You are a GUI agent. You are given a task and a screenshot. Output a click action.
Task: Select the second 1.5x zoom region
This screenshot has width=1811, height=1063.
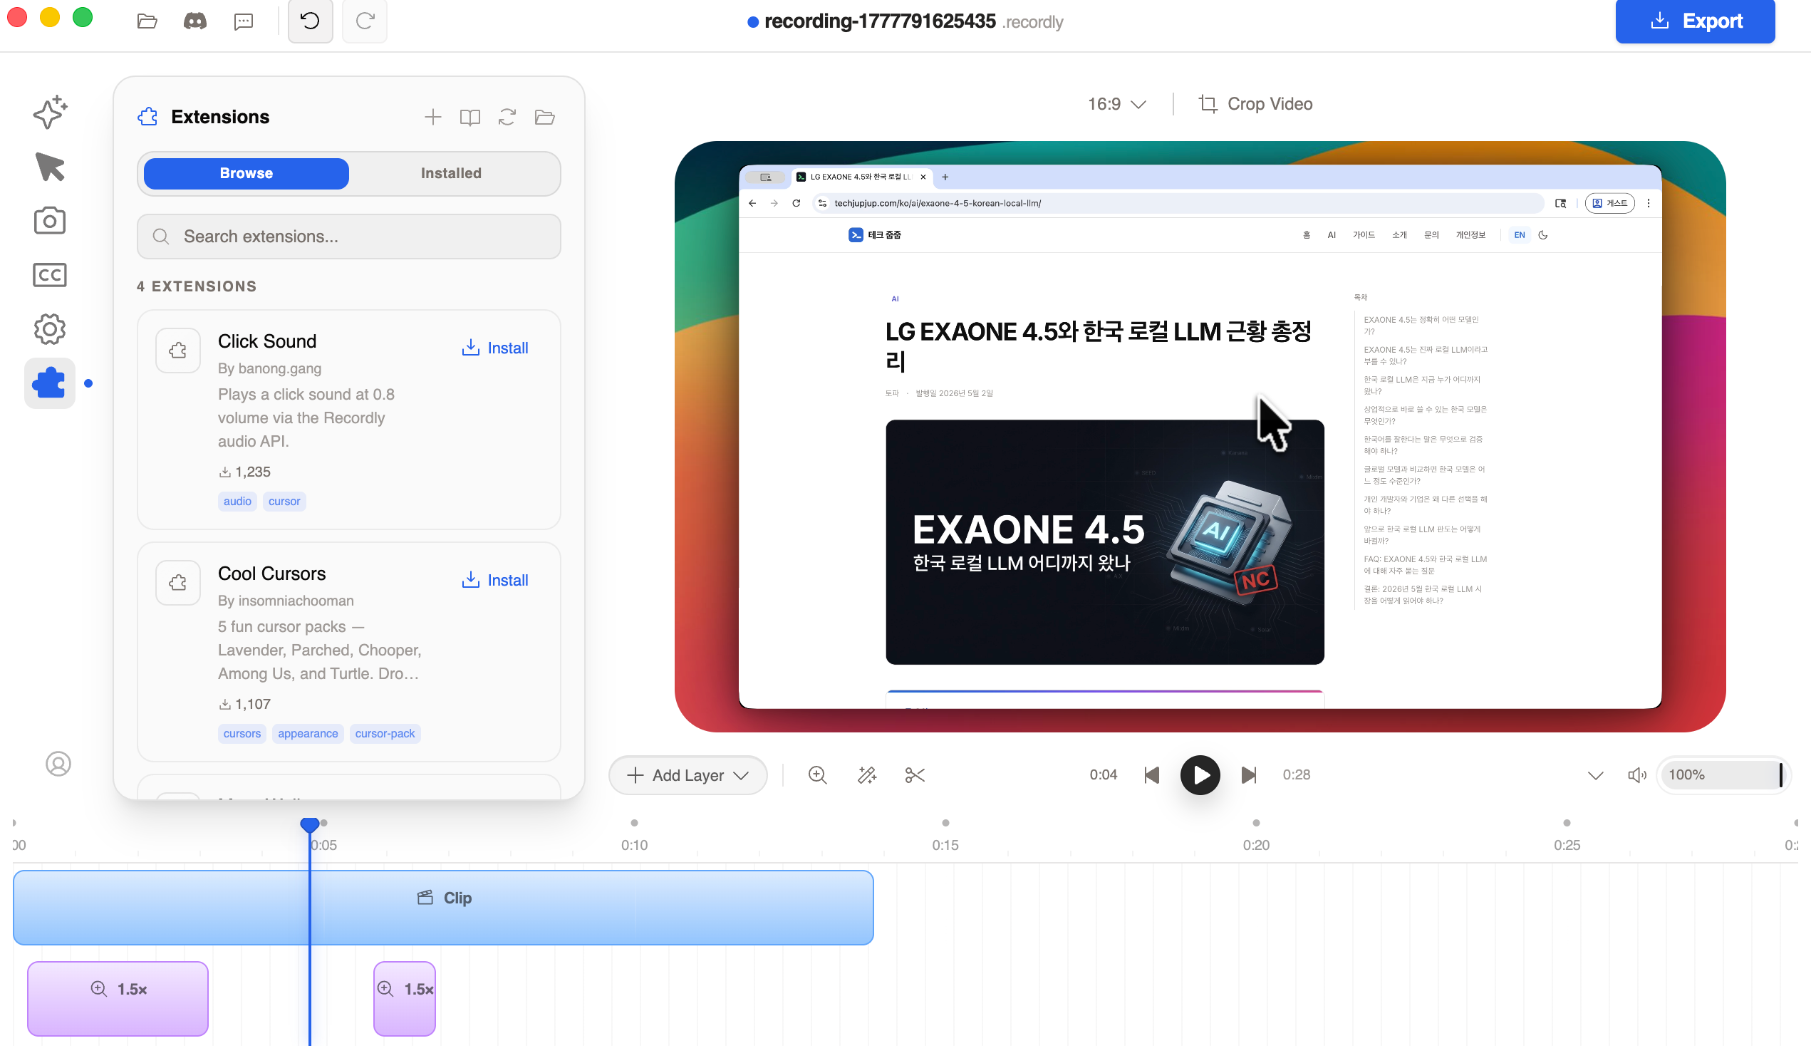click(405, 998)
